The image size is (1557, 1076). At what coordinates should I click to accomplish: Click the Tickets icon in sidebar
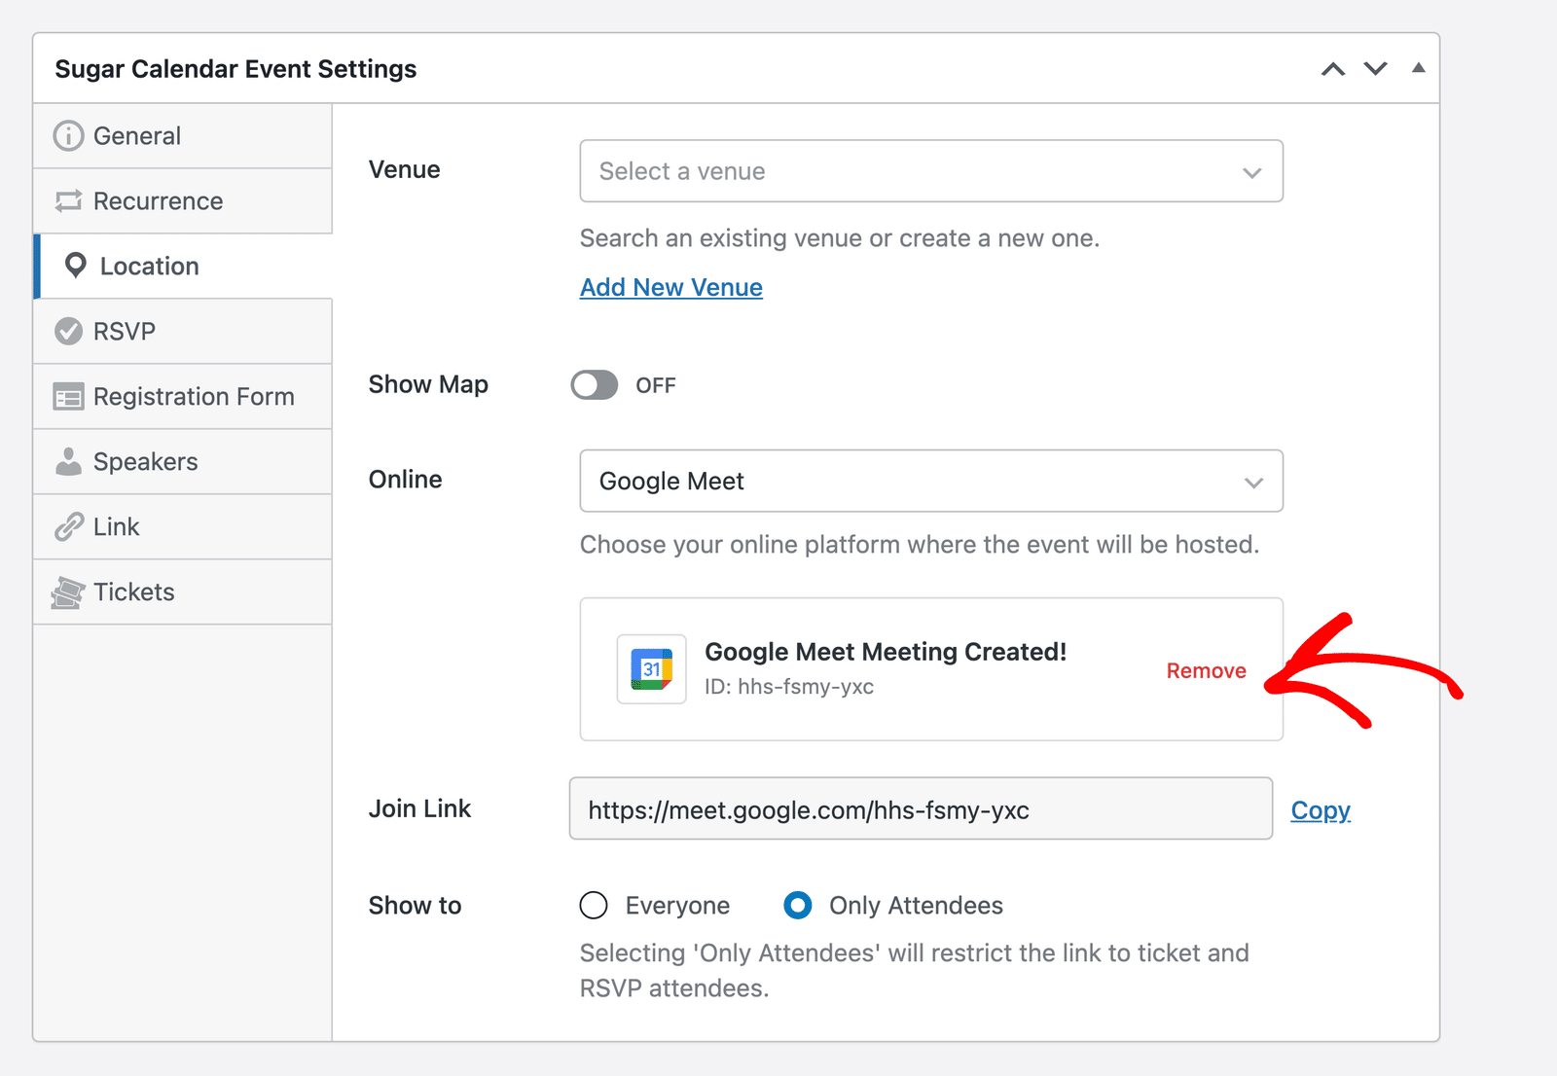68,592
